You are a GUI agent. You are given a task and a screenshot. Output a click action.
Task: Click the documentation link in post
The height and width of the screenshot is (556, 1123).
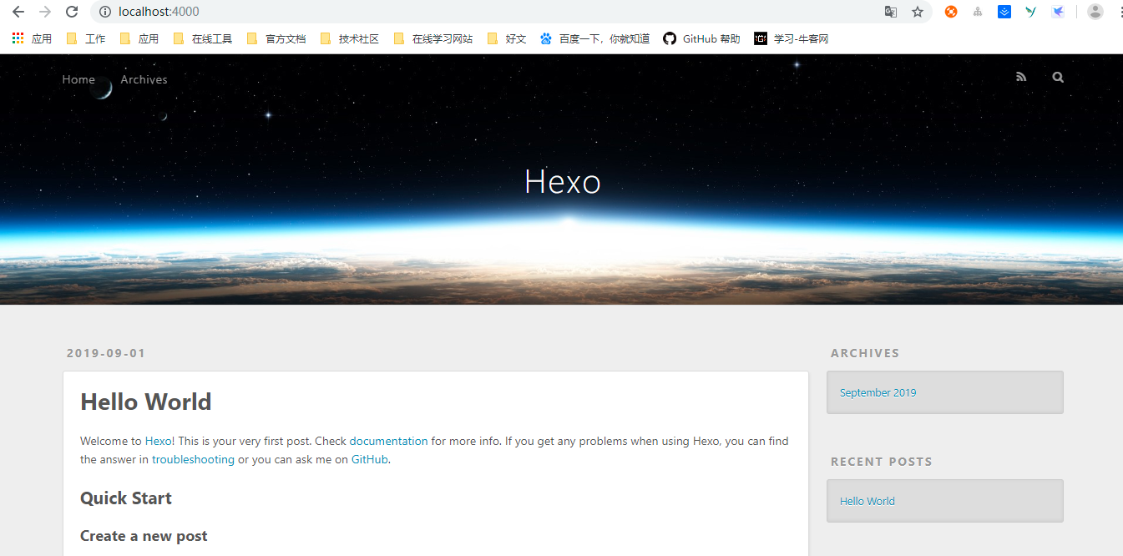click(388, 441)
